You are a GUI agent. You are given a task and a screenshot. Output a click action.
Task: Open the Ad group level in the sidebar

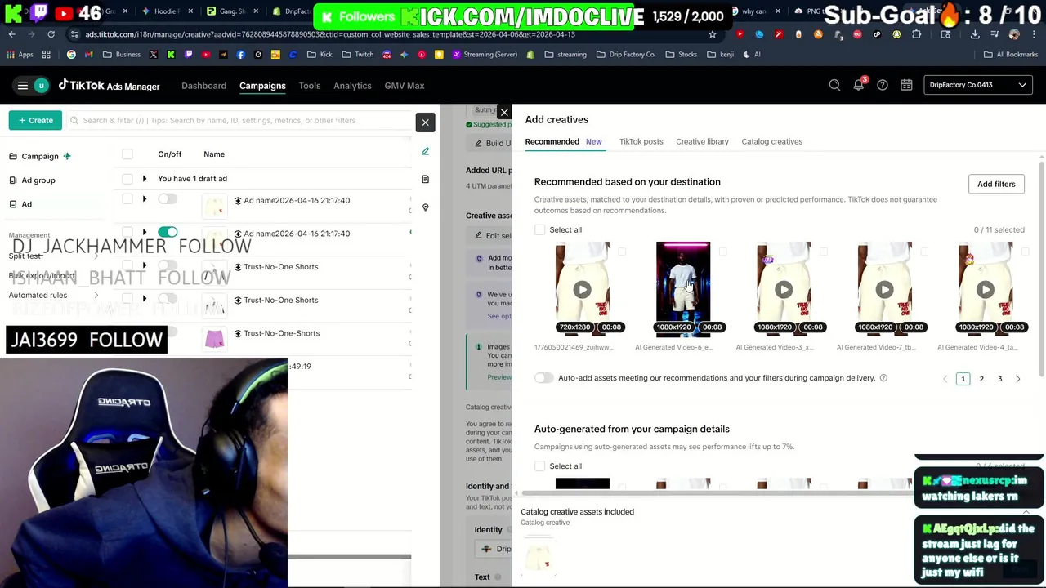tap(38, 180)
